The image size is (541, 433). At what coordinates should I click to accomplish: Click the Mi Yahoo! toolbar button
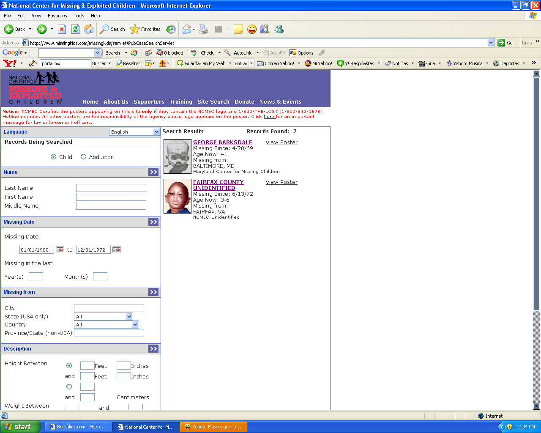tap(319, 63)
